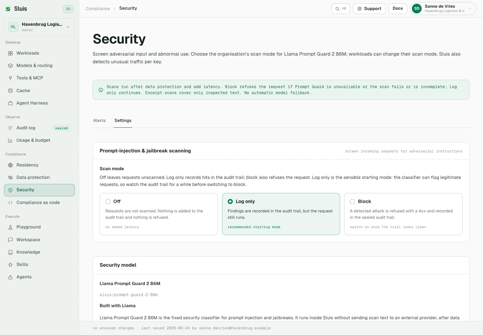The width and height of the screenshot is (483, 335).
Task: Click the Compliance breadcrumb link
Action: 98,9
